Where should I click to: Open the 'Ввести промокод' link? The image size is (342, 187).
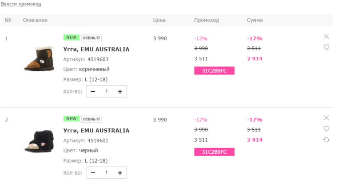pos(21,4)
